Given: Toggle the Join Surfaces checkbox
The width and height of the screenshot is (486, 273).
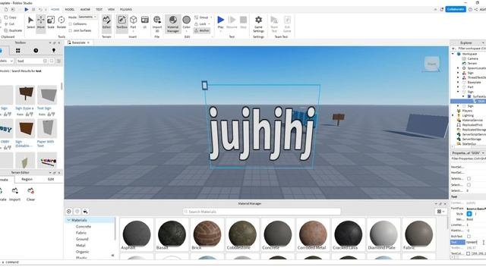Looking at the screenshot, I should point(71,30).
